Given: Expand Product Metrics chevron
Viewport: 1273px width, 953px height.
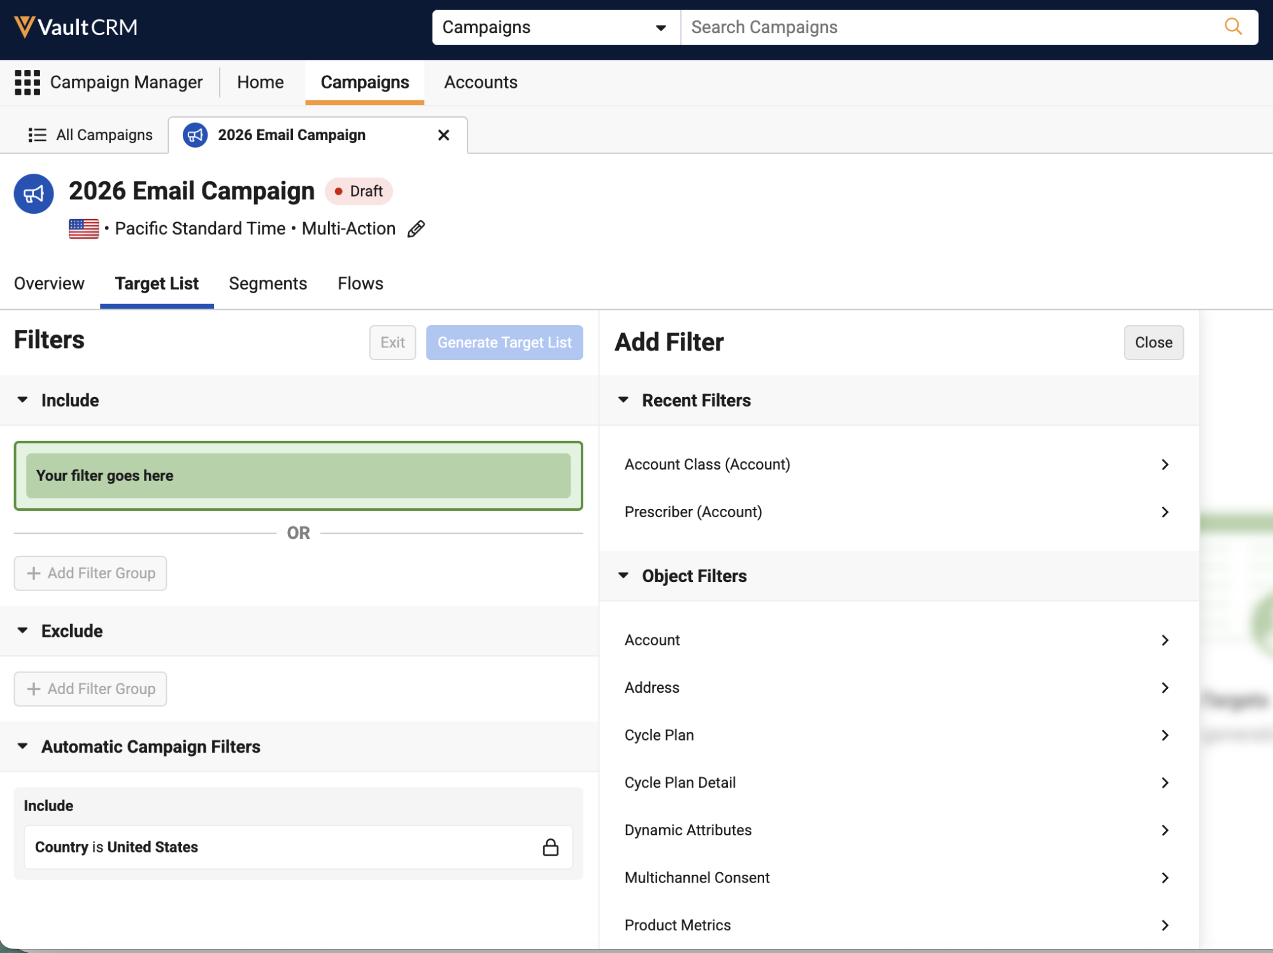Looking at the screenshot, I should click(x=1165, y=925).
